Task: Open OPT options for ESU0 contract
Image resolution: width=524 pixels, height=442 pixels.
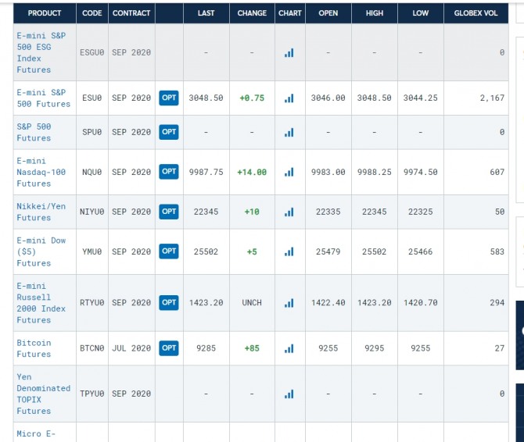Action: (169, 98)
